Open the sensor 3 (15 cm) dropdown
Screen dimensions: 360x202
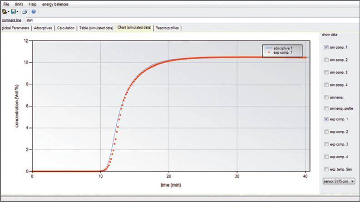tap(338, 181)
